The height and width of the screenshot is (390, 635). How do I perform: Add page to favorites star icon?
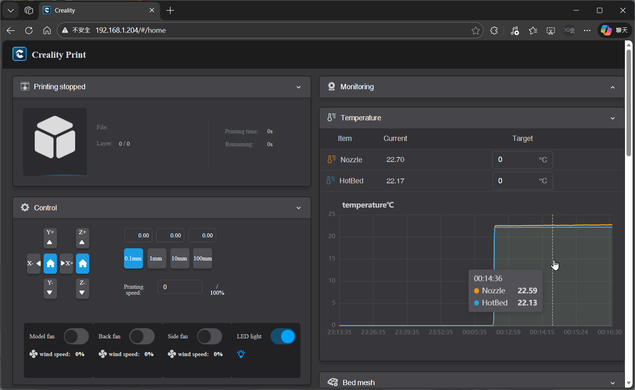tap(475, 31)
